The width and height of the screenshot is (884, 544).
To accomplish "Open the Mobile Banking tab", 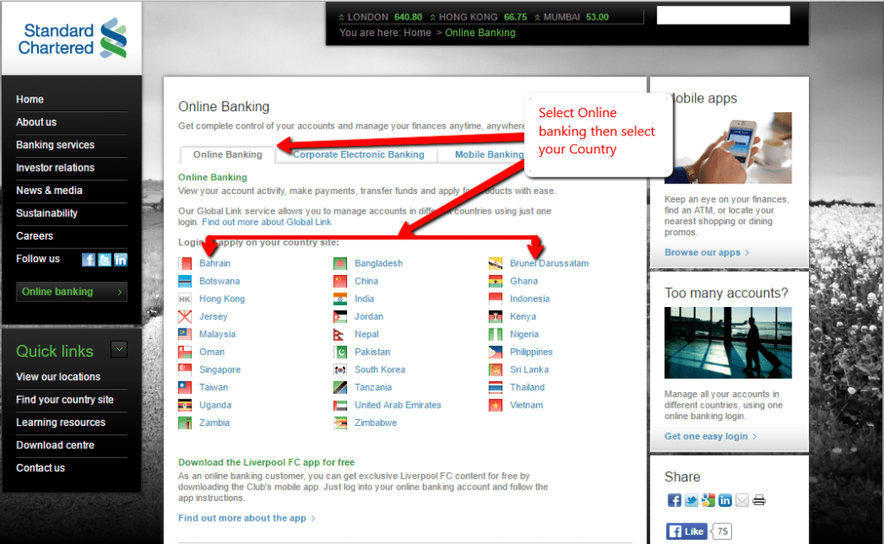I will [489, 154].
